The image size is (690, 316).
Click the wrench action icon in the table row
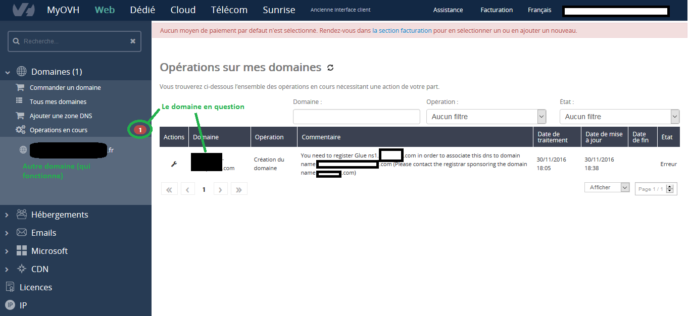click(x=174, y=164)
